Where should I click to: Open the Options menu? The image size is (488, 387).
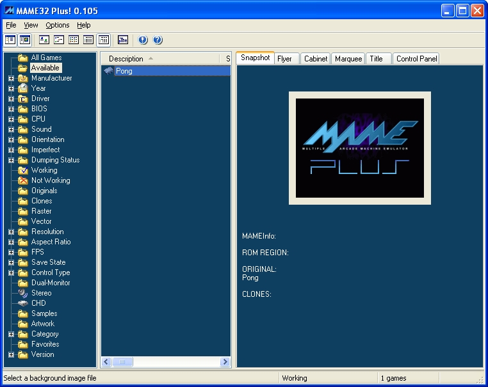point(58,25)
